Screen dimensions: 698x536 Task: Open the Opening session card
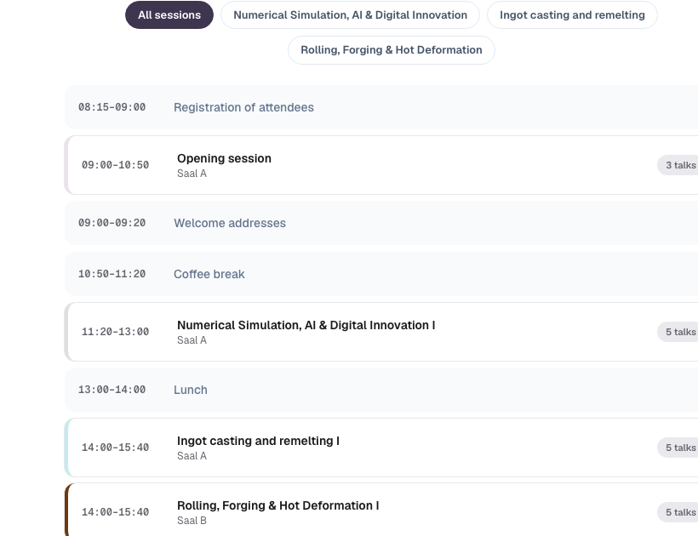[x=381, y=165]
